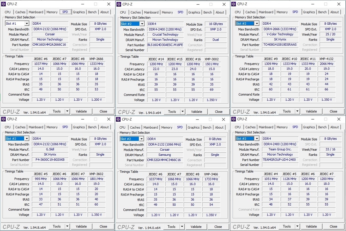Viewport: 346px width, 231px height.
Task: Open Memory tab in G.Skill window
Action: (52, 127)
